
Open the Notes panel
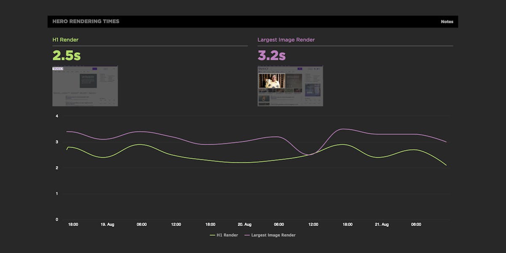pos(447,21)
